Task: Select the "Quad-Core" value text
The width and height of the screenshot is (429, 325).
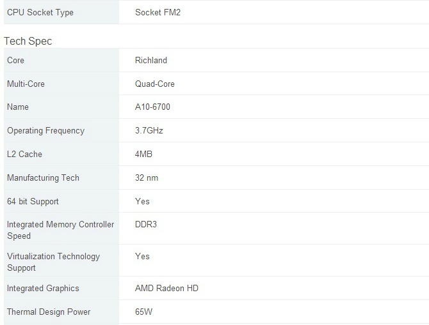Action: tap(155, 84)
